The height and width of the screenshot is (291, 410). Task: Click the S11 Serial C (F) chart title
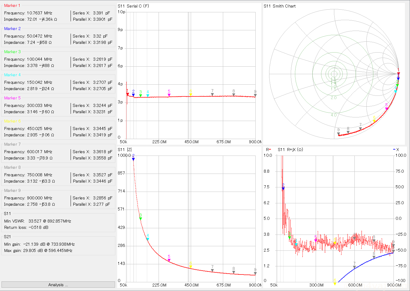click(133, 6)
